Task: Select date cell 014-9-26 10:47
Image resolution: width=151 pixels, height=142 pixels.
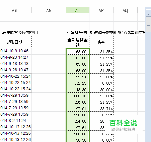Action: point(16,70)
